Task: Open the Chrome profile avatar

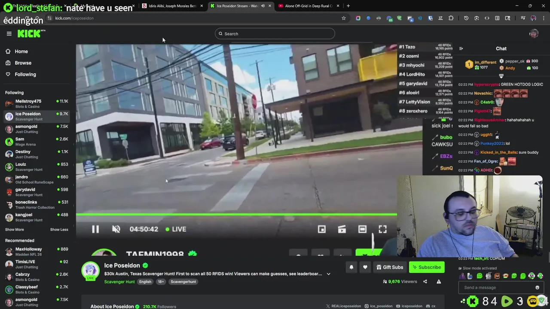Action: (533, 18)
